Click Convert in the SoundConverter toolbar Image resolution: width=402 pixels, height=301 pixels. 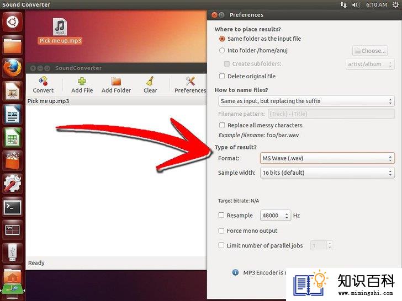point(43,85)
